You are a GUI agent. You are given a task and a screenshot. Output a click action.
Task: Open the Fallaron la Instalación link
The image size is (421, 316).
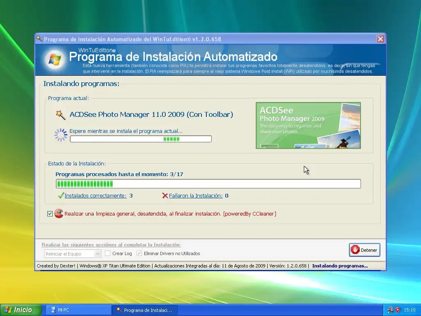click(196, 195)
